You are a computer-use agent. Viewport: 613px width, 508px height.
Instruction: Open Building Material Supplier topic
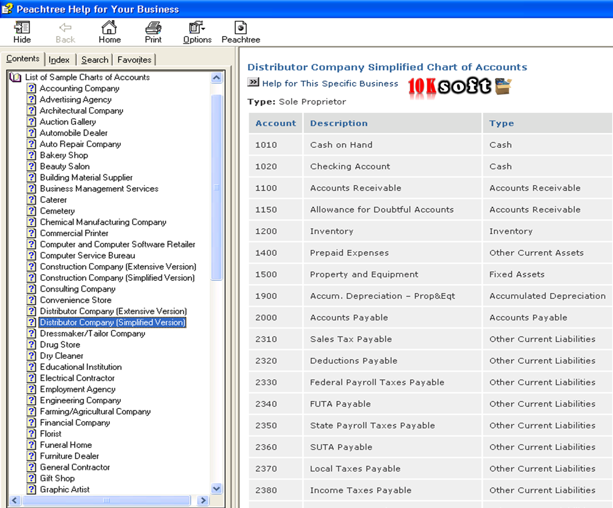pyautogui.click(x=86, y=178)
